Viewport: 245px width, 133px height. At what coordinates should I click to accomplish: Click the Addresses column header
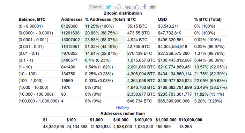[x=72, y=20]
